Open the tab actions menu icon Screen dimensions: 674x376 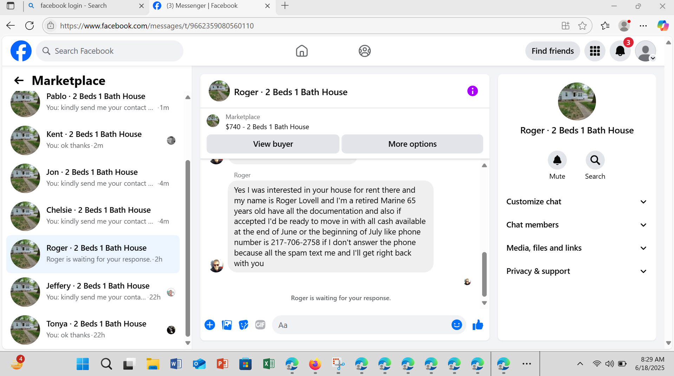11,6
